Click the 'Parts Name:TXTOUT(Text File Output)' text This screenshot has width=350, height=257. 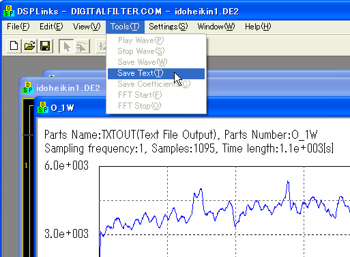click(x=130, y=135)
